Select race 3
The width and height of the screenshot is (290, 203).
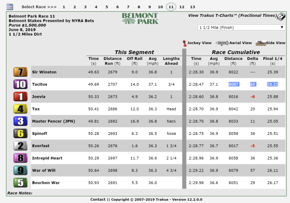[85, 7]
